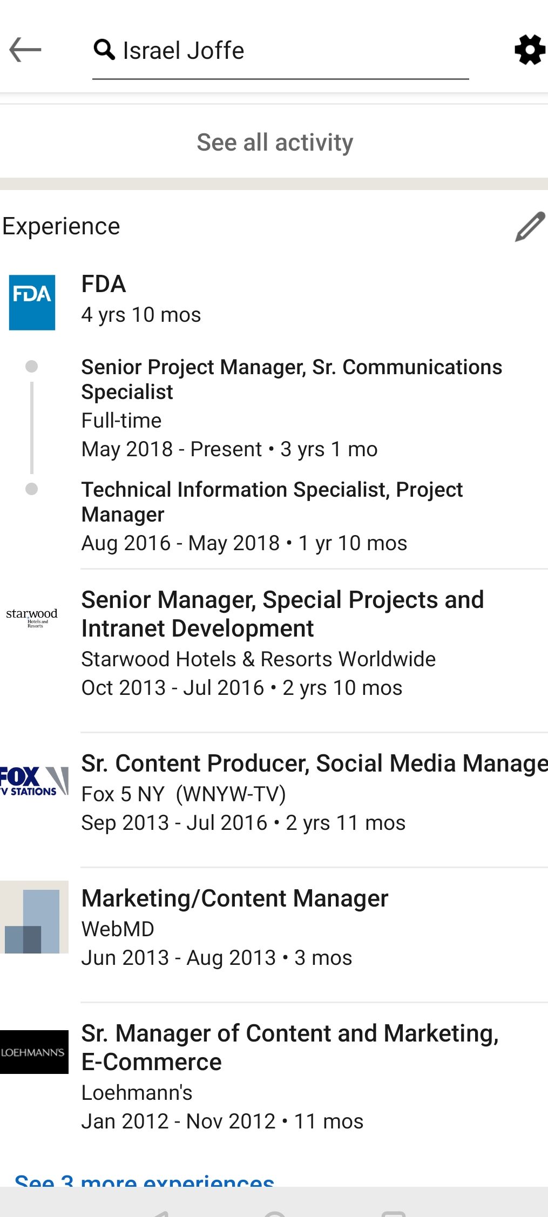Edit Experience with the pencil icon
Viewport: 548px width, 1217px height.
coord(530,227)
